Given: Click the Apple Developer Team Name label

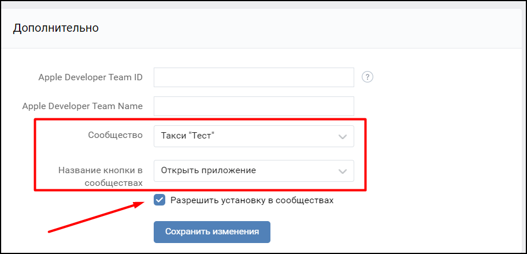Looking at the screenshot, I should coord(82,106).
